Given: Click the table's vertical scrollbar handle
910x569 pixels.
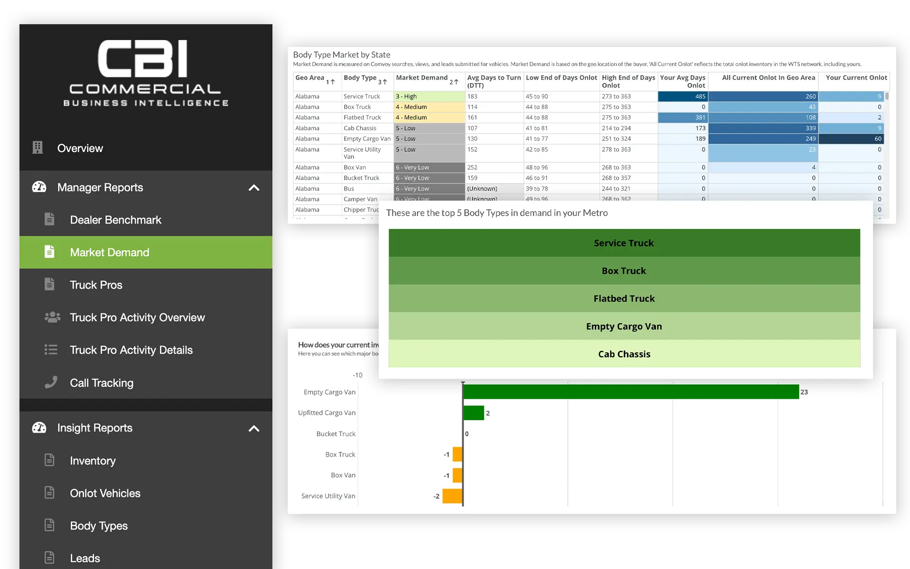Looking at the screenshot, I should 887,96.
